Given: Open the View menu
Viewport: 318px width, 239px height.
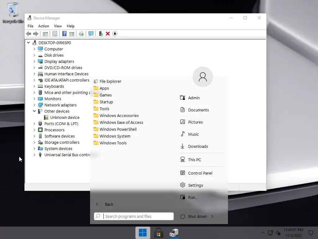Looking at the screenshot, I should [x=58, y=26].
